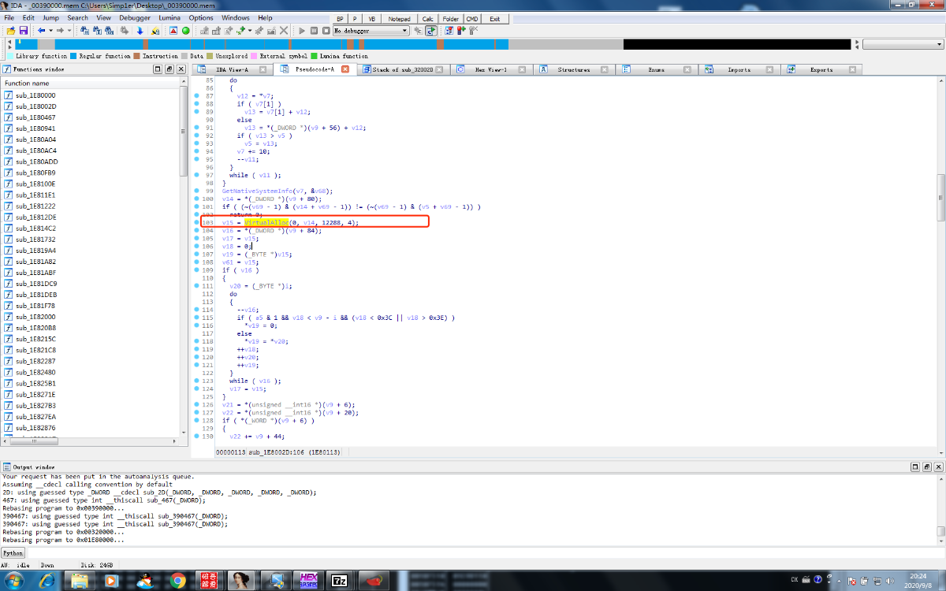Click the Exit toolbar button
The width and height of the screenshot is (946, 591).
click(494, 18)
